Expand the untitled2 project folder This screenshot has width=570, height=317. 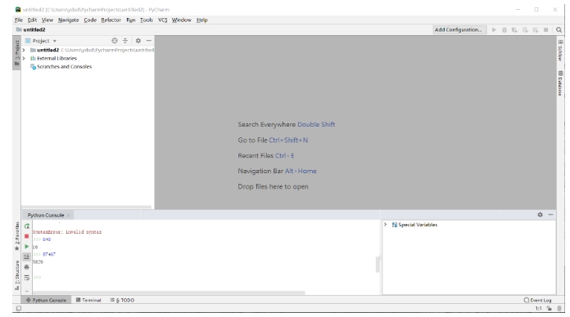(x=24, y=50)
